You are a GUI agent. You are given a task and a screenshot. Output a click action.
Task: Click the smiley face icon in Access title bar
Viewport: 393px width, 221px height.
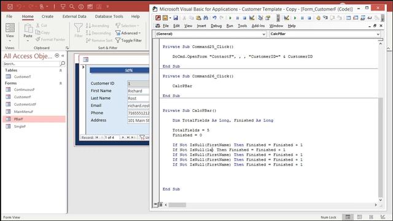tap(81, 7)
